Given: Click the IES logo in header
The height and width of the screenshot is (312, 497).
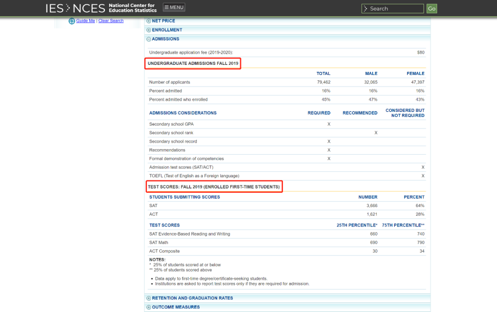Looking at the screenshot, I should click(x=54, y=8).
